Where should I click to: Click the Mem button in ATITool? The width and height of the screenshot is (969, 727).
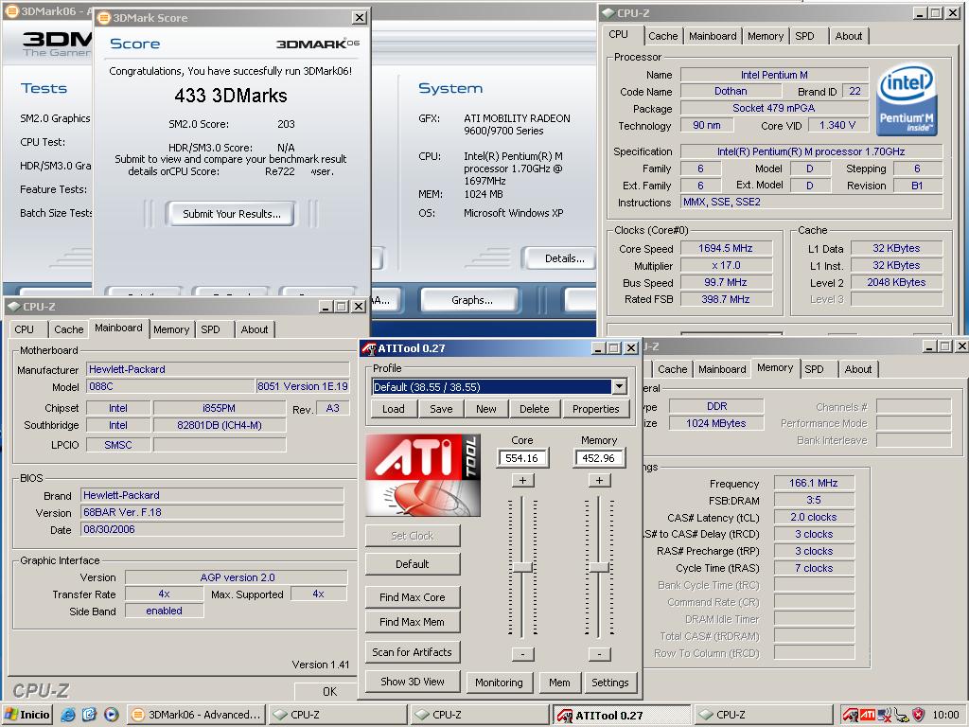click(559, 683)
